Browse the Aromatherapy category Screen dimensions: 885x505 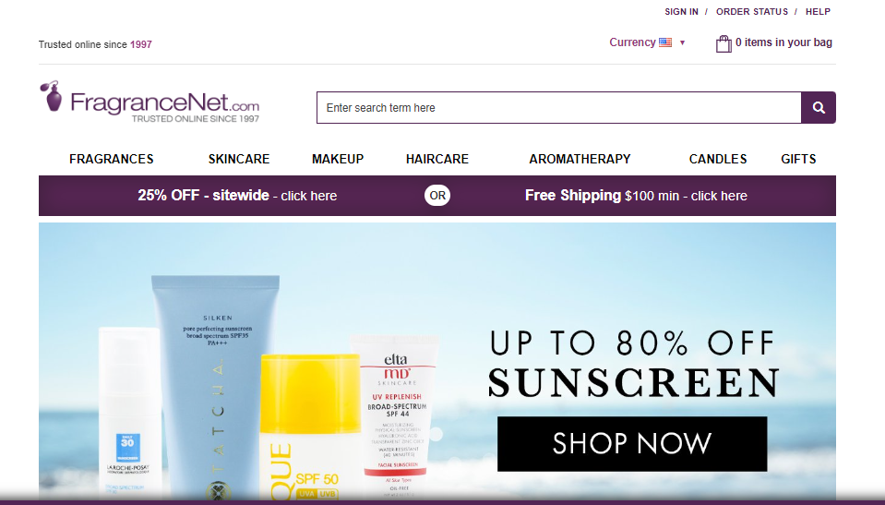[x=580, y=160]
